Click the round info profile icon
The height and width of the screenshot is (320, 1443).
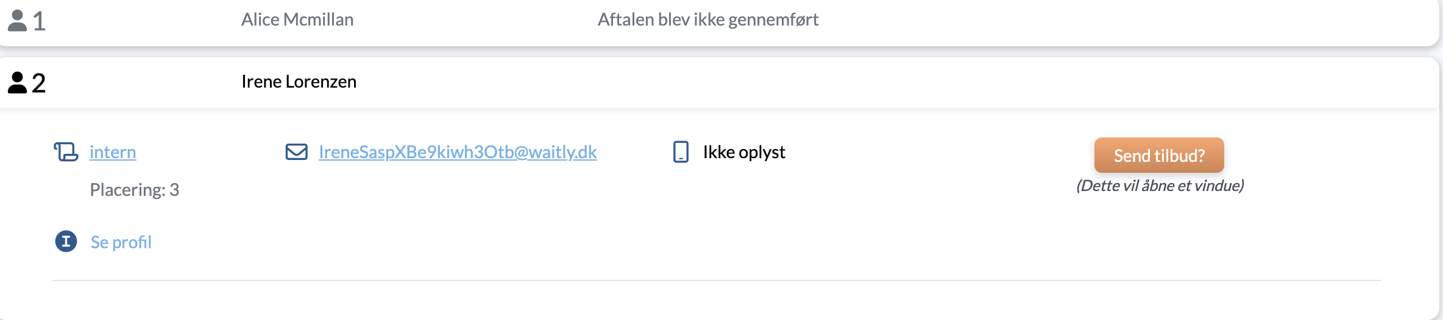click(x=66, y=242)
